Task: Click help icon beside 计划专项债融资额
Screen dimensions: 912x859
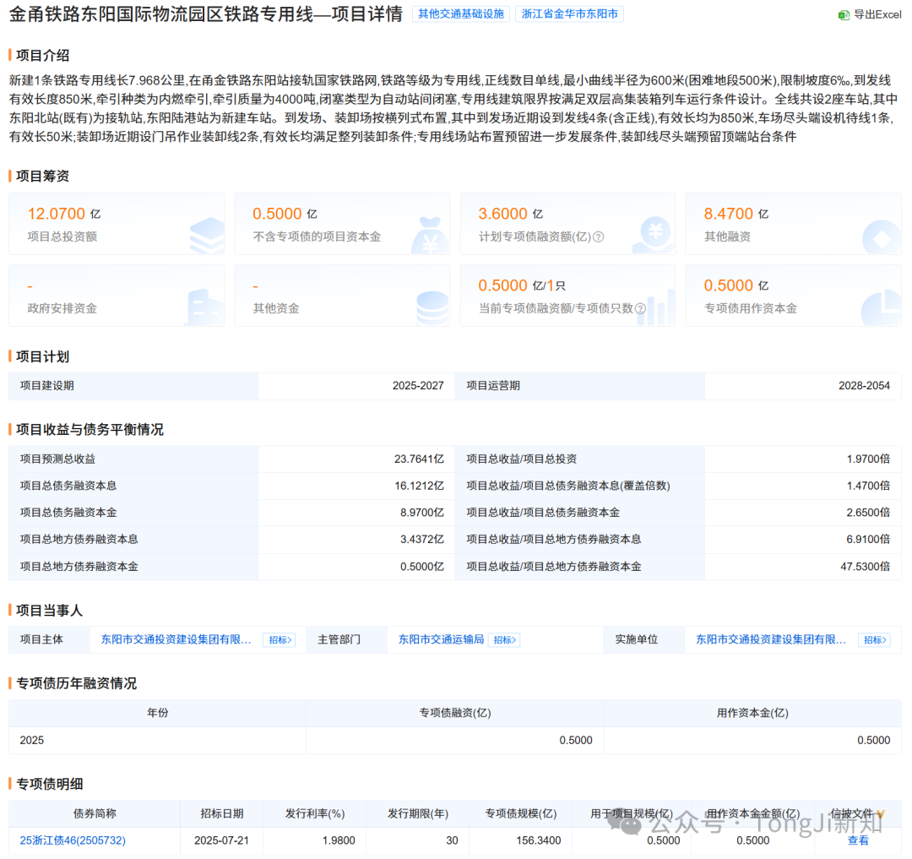Action: [x=598, y=236]
